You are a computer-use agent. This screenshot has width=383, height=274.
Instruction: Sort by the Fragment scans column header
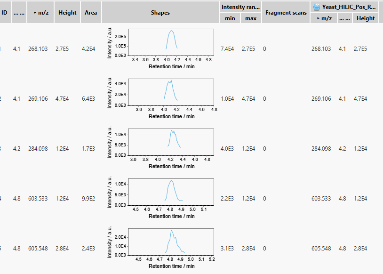coord(286,13)
